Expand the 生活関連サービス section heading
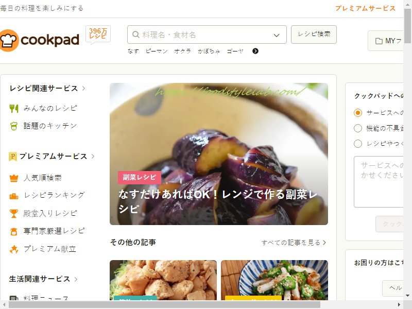Screen dimensions: 412x309 coord(43,279)
